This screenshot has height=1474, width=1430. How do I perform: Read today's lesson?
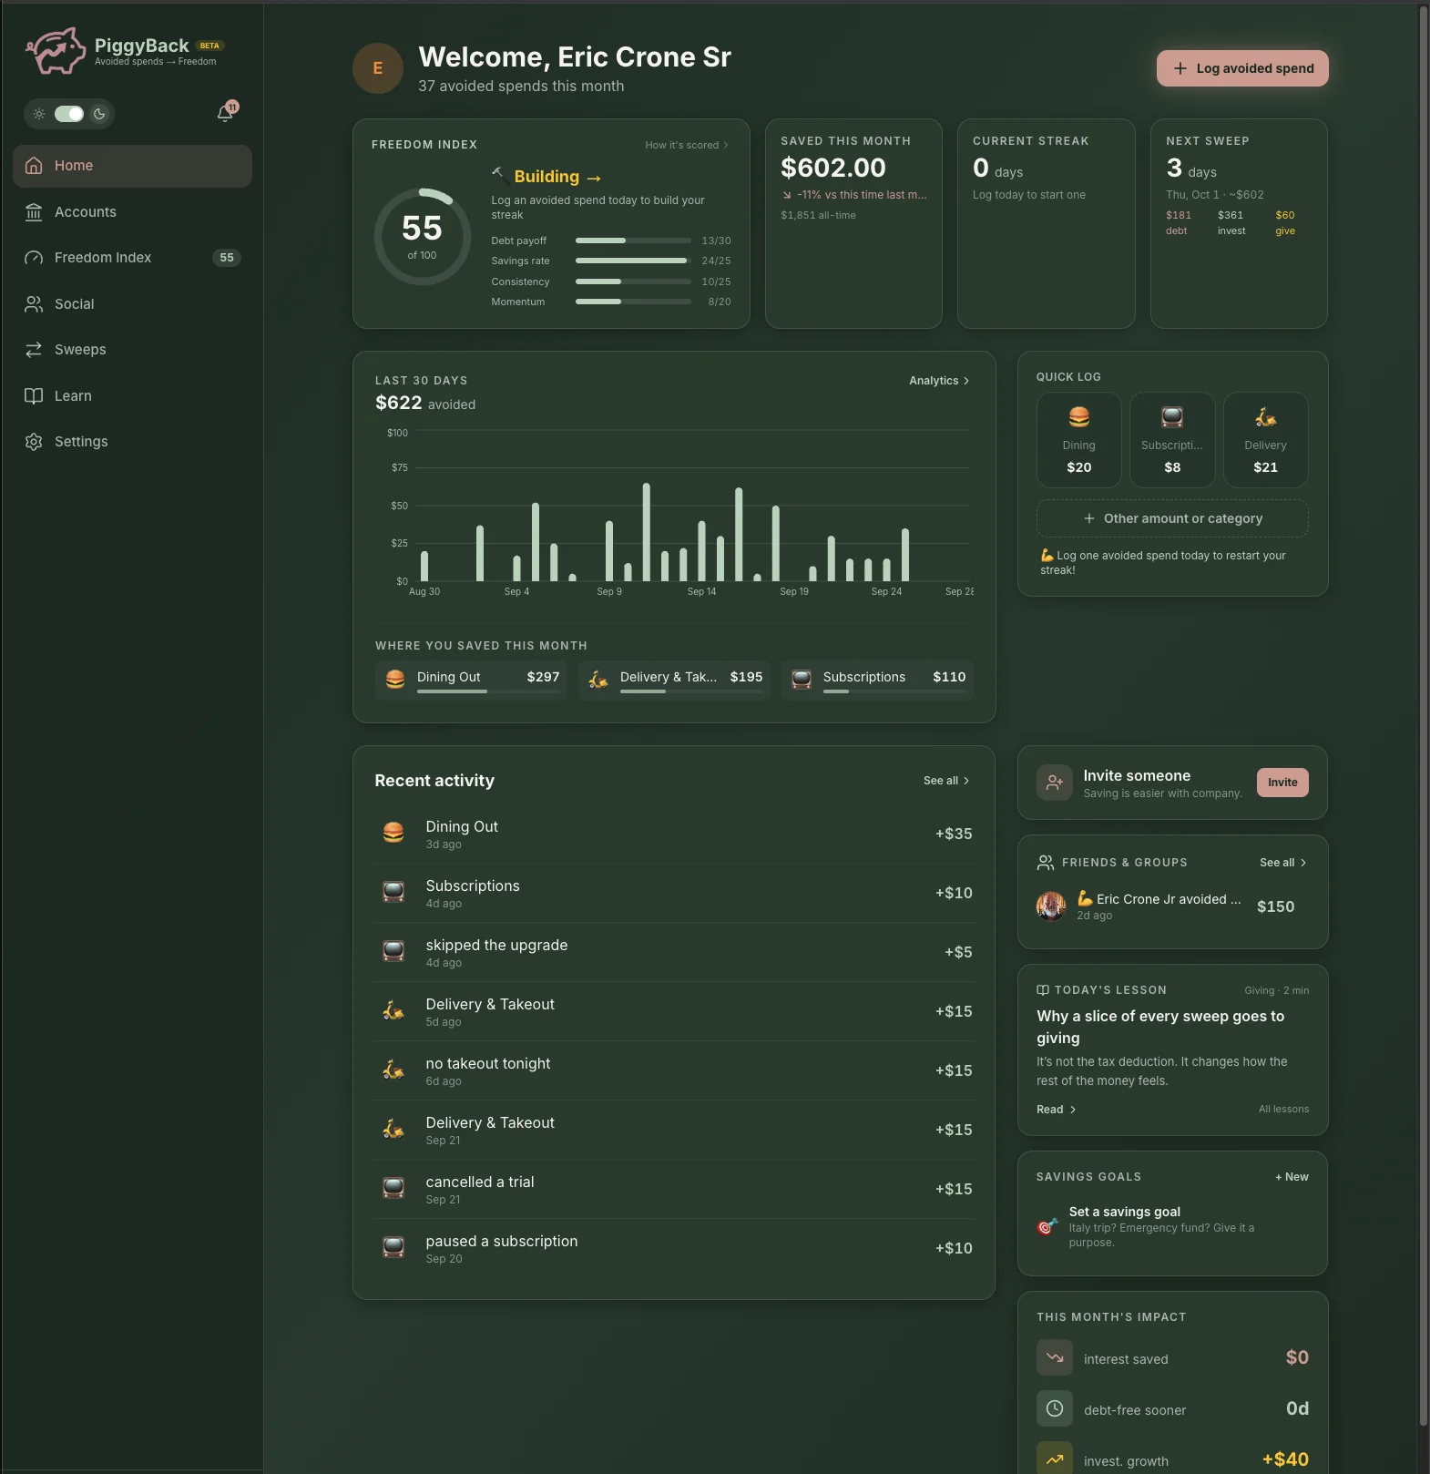click(x=1057, y=1110)
